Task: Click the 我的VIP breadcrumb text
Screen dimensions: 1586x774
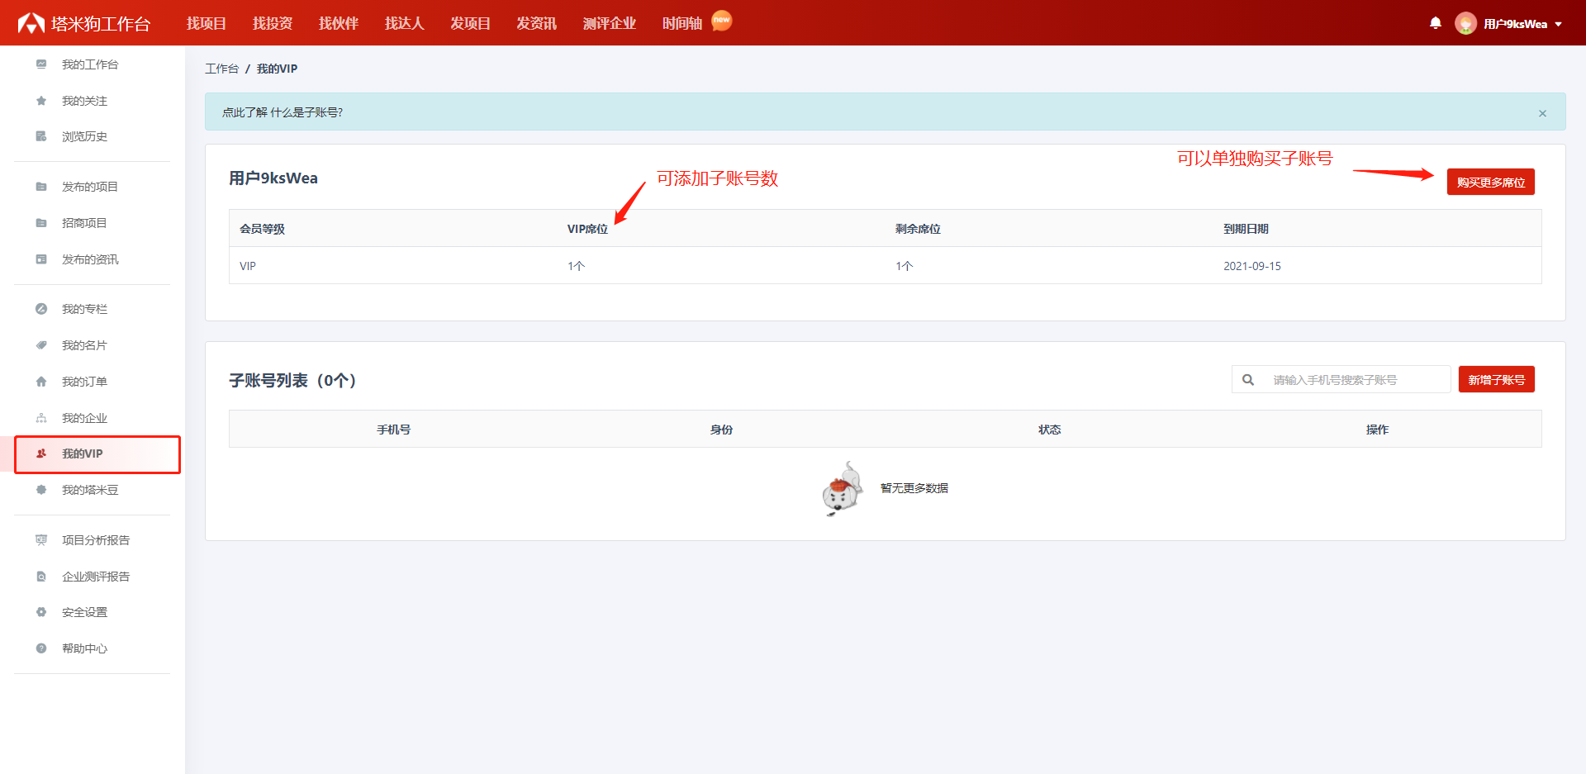Action: [277, 69]
